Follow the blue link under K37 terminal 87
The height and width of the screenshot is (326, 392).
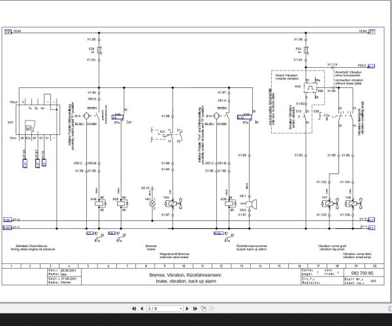[37, 164]
